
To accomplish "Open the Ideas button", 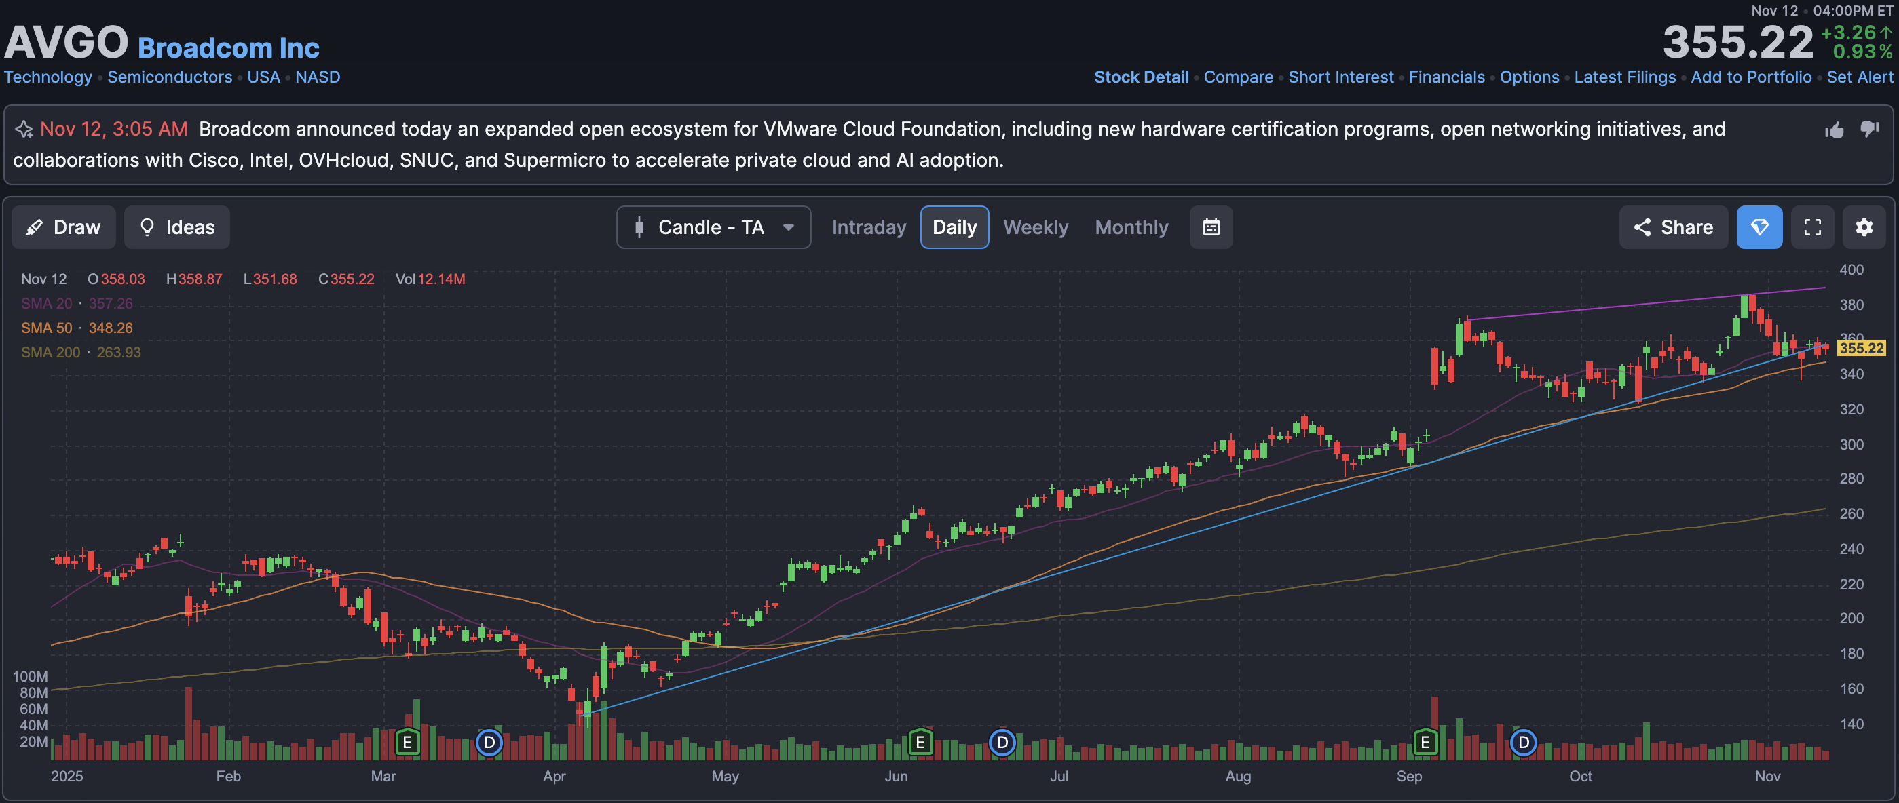I will click(x=177, y=227).
